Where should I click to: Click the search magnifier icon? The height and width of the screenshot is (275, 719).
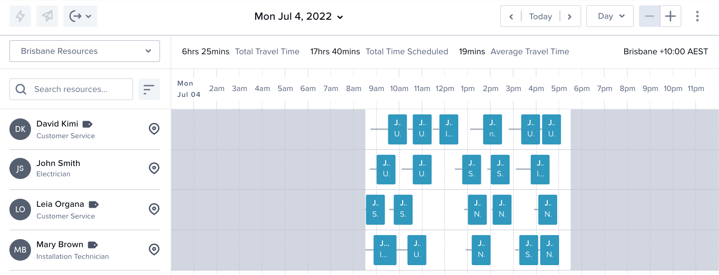(21, 89)
